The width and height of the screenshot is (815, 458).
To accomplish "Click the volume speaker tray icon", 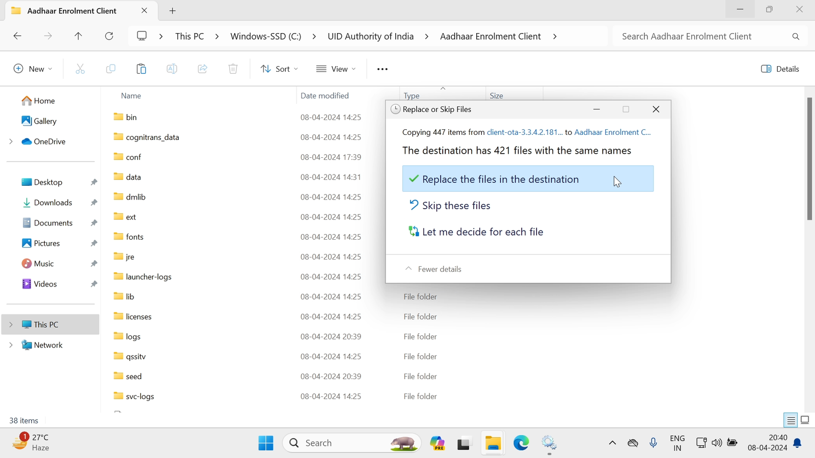I will [x=717, y=443].
